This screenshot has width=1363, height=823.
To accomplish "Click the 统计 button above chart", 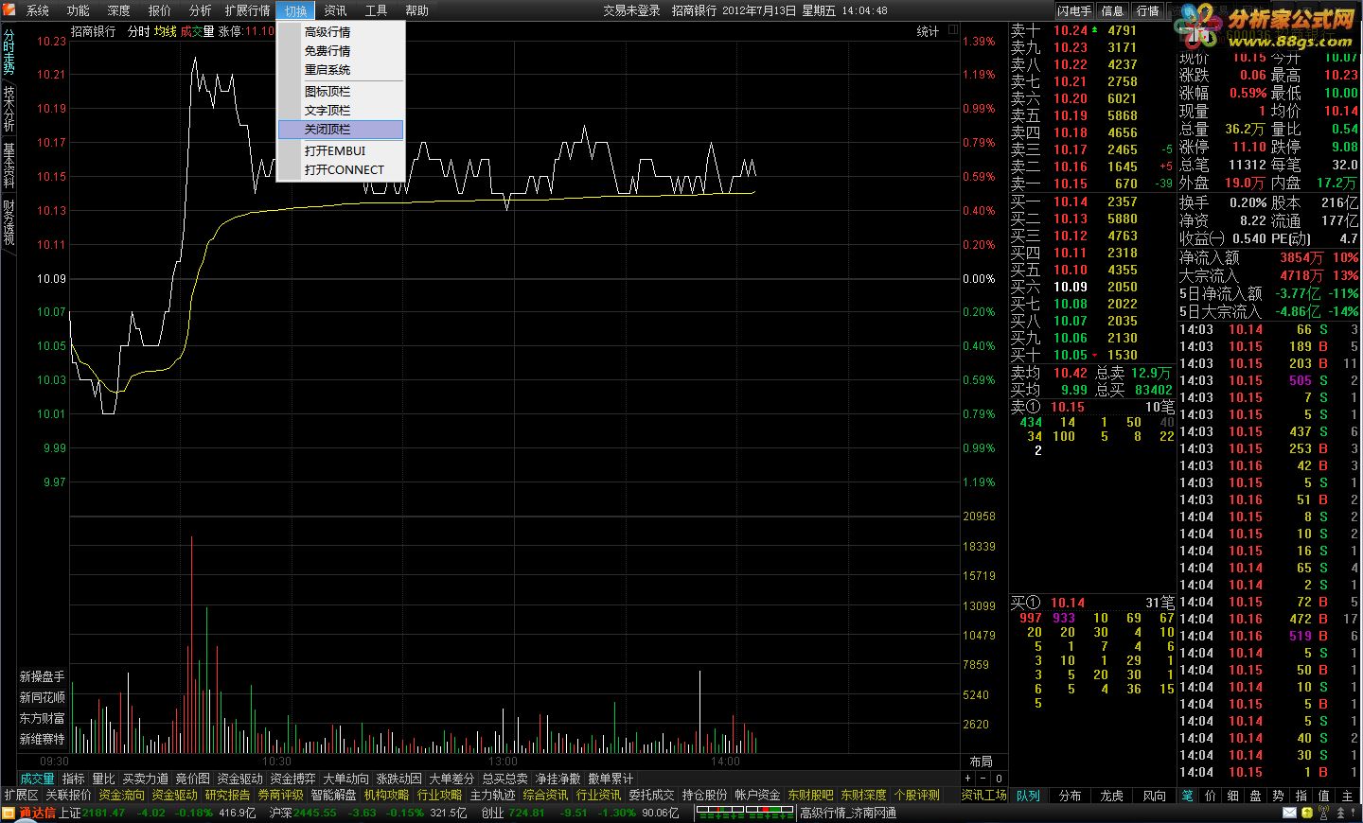I will click(928, 31).
